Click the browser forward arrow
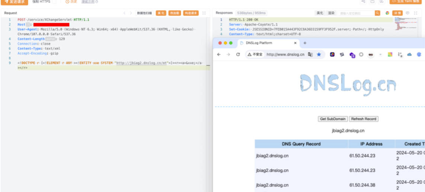Screen dimensions: 425x192 (229, 54)
